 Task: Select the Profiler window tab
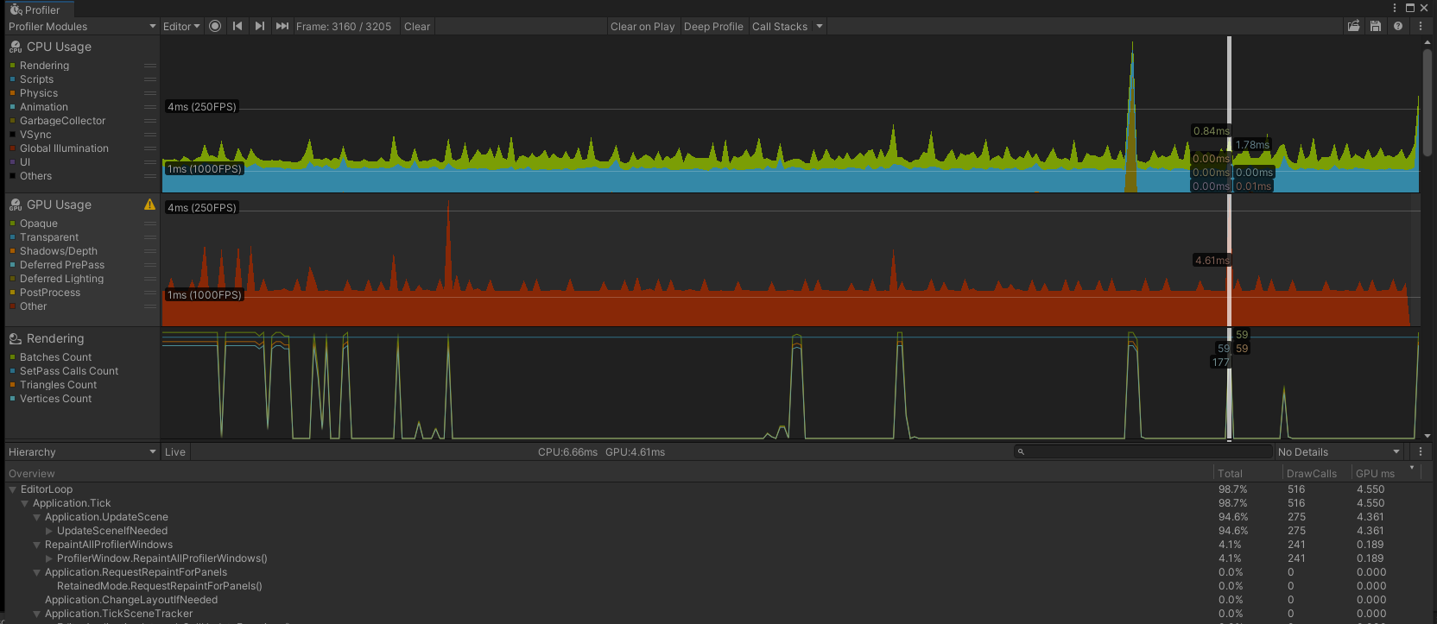tap(36, 9)
